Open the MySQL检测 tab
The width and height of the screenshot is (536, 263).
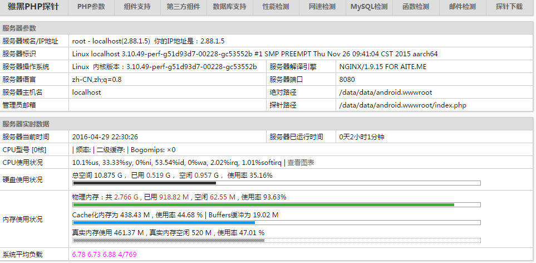368,7
